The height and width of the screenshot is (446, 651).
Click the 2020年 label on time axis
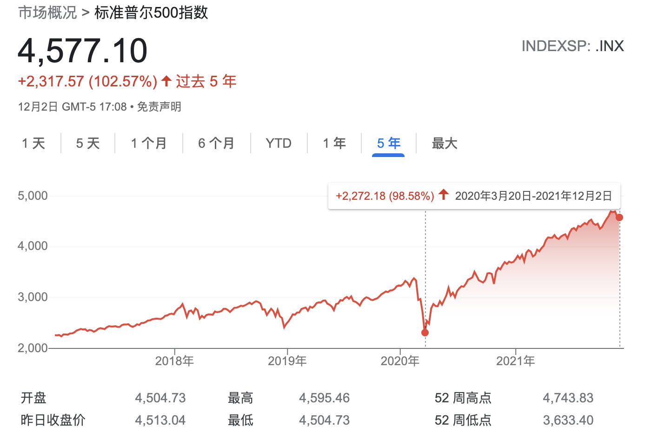(x=400, y=361)
